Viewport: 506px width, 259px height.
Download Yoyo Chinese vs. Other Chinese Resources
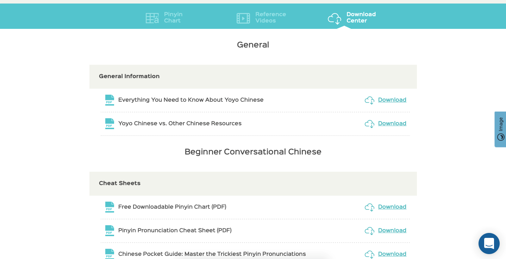coord(392,124)
